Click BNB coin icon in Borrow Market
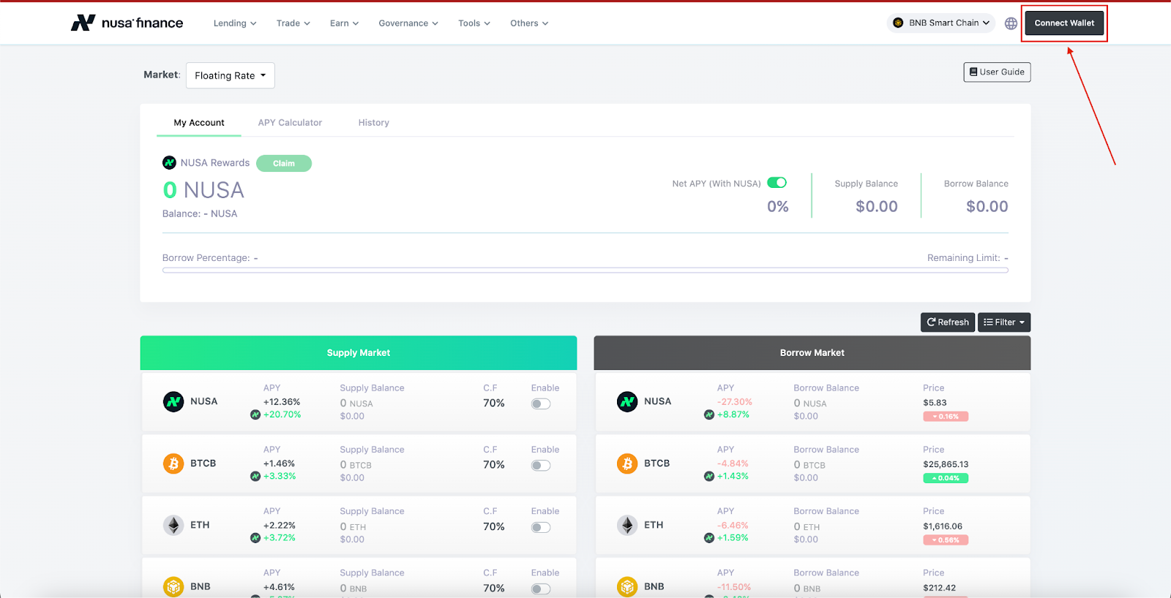The width and height of the screenshot is (1171, 598). [627, 586]
